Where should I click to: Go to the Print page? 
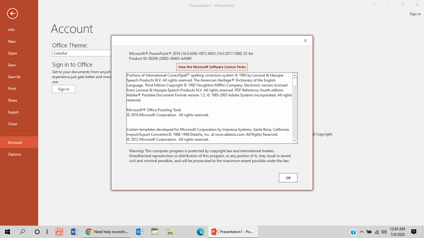click(19, 89)
